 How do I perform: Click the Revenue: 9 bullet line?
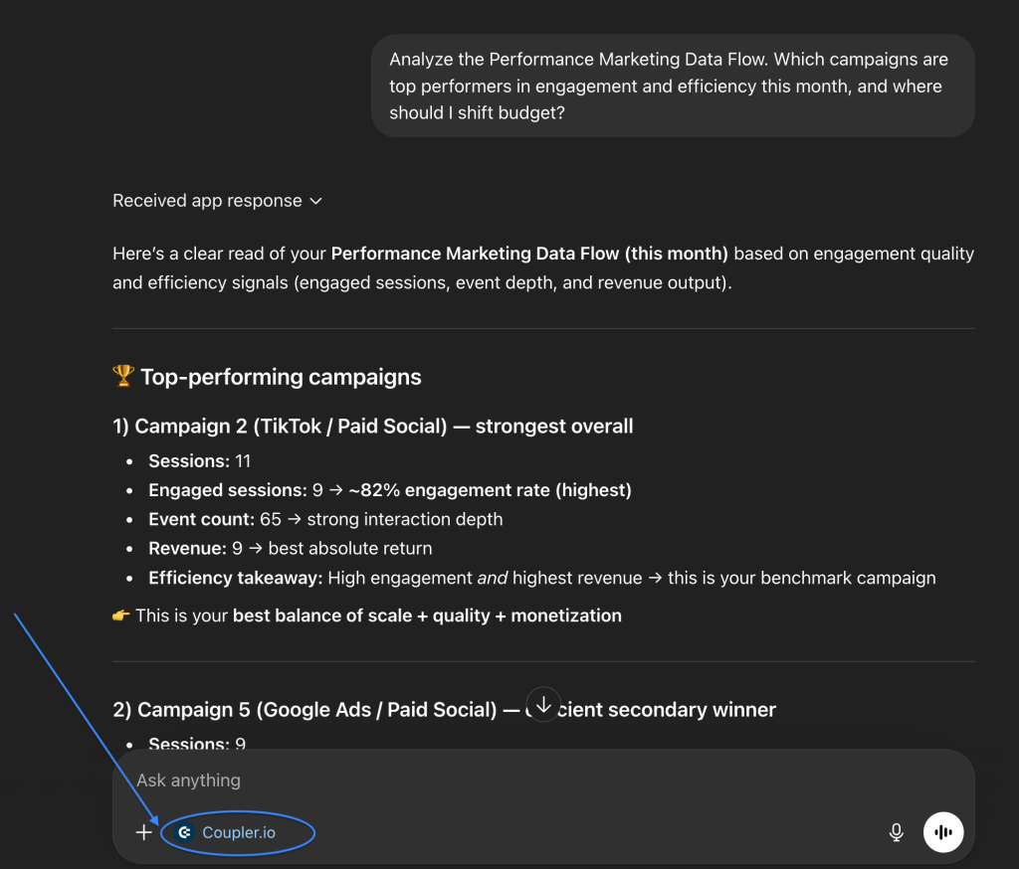290,548
